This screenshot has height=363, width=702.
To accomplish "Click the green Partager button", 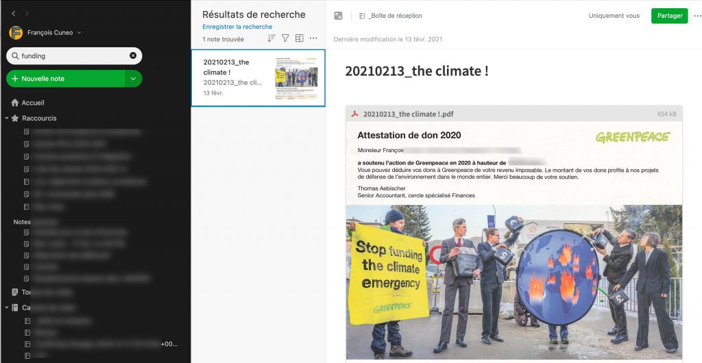I will [669, 16].
